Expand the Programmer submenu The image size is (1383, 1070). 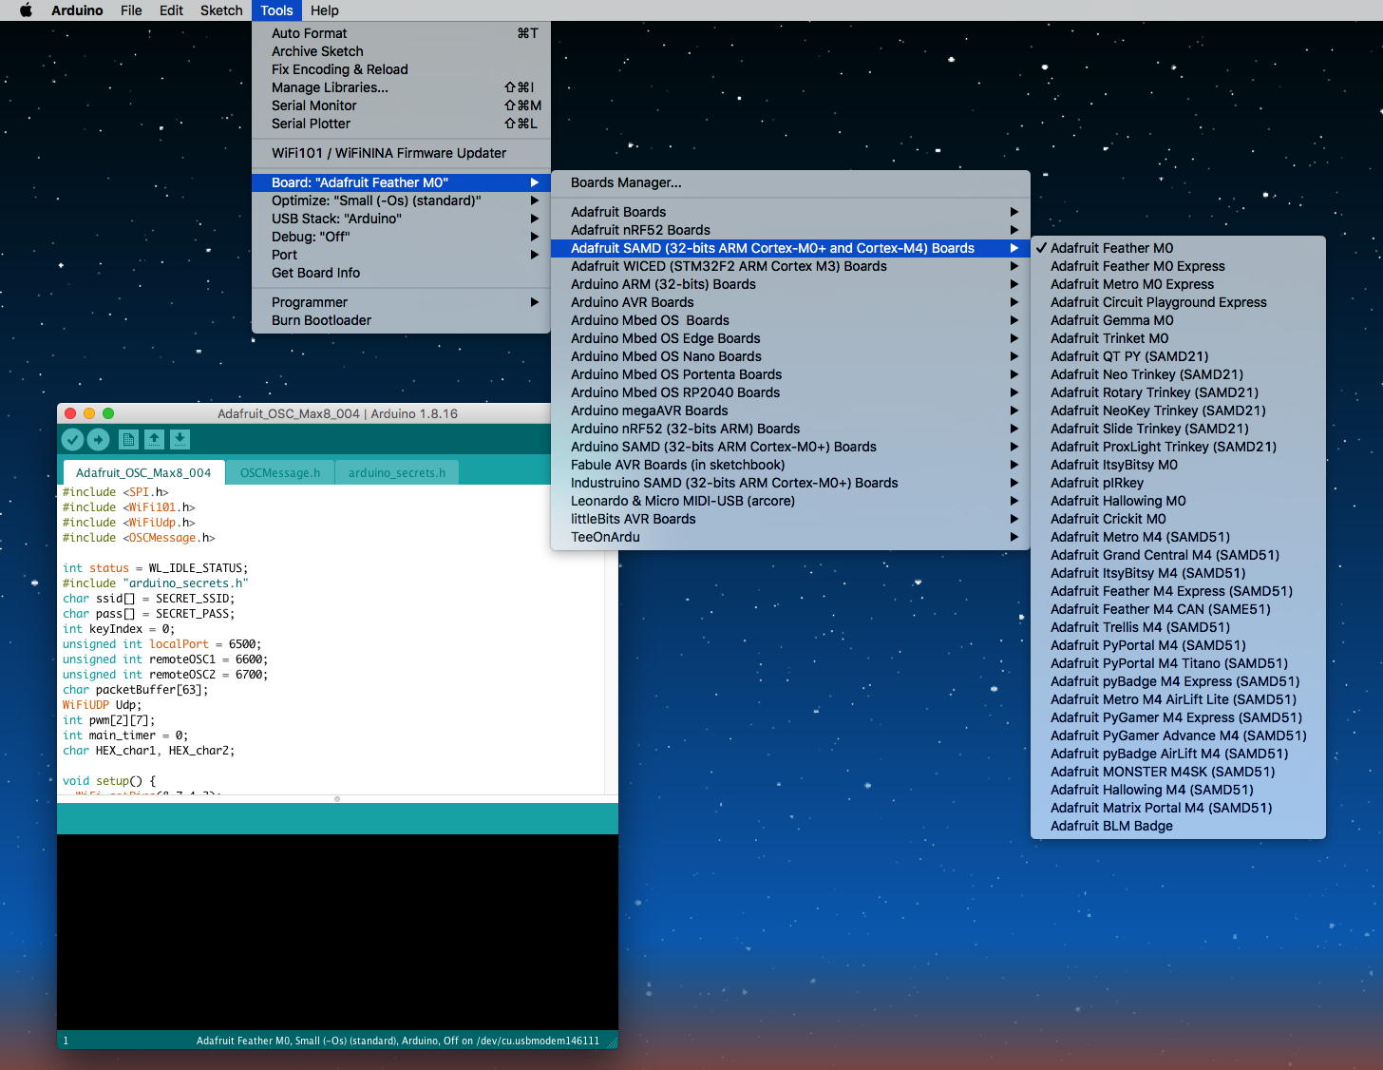[310, 302]
